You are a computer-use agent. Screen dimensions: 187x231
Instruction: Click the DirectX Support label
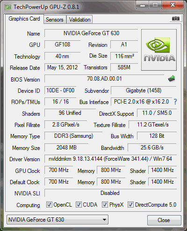(116, 114)
